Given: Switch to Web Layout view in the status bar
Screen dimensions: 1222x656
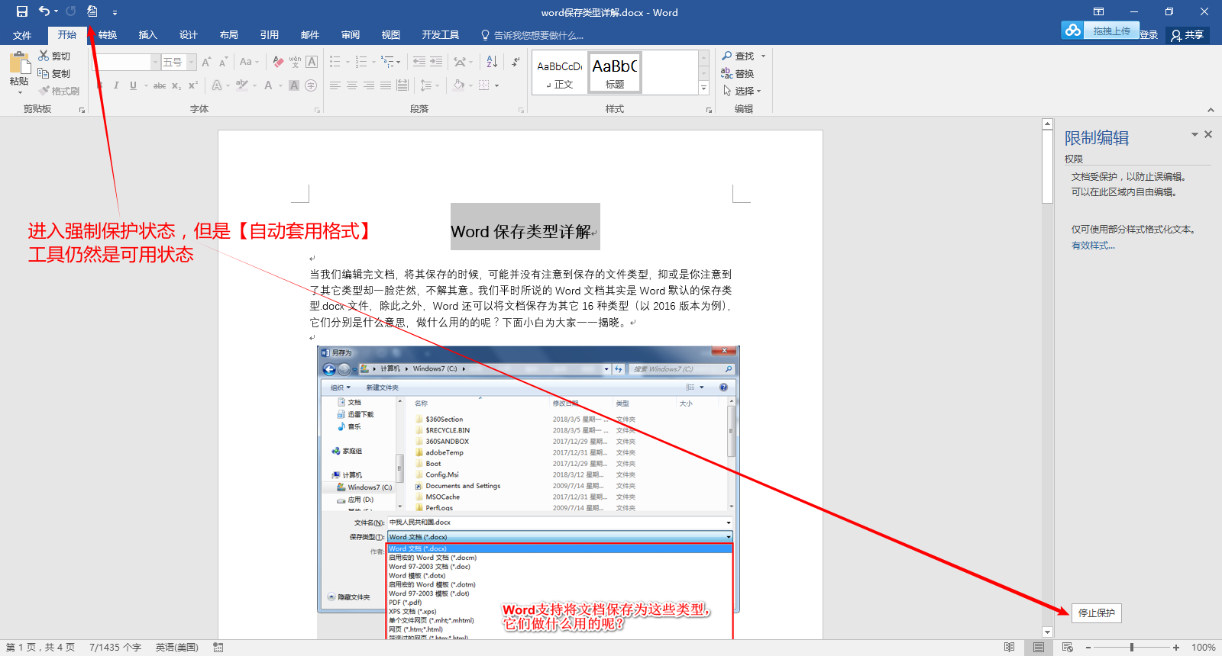Looking at the screenshot, I should click(x=1068, y=648).
